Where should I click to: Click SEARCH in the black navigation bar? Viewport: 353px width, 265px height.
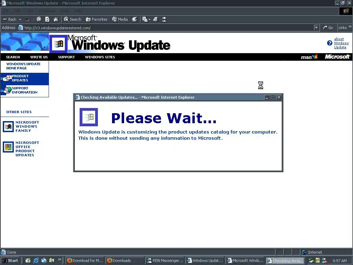pyautogui.click(x=13, y=57)
